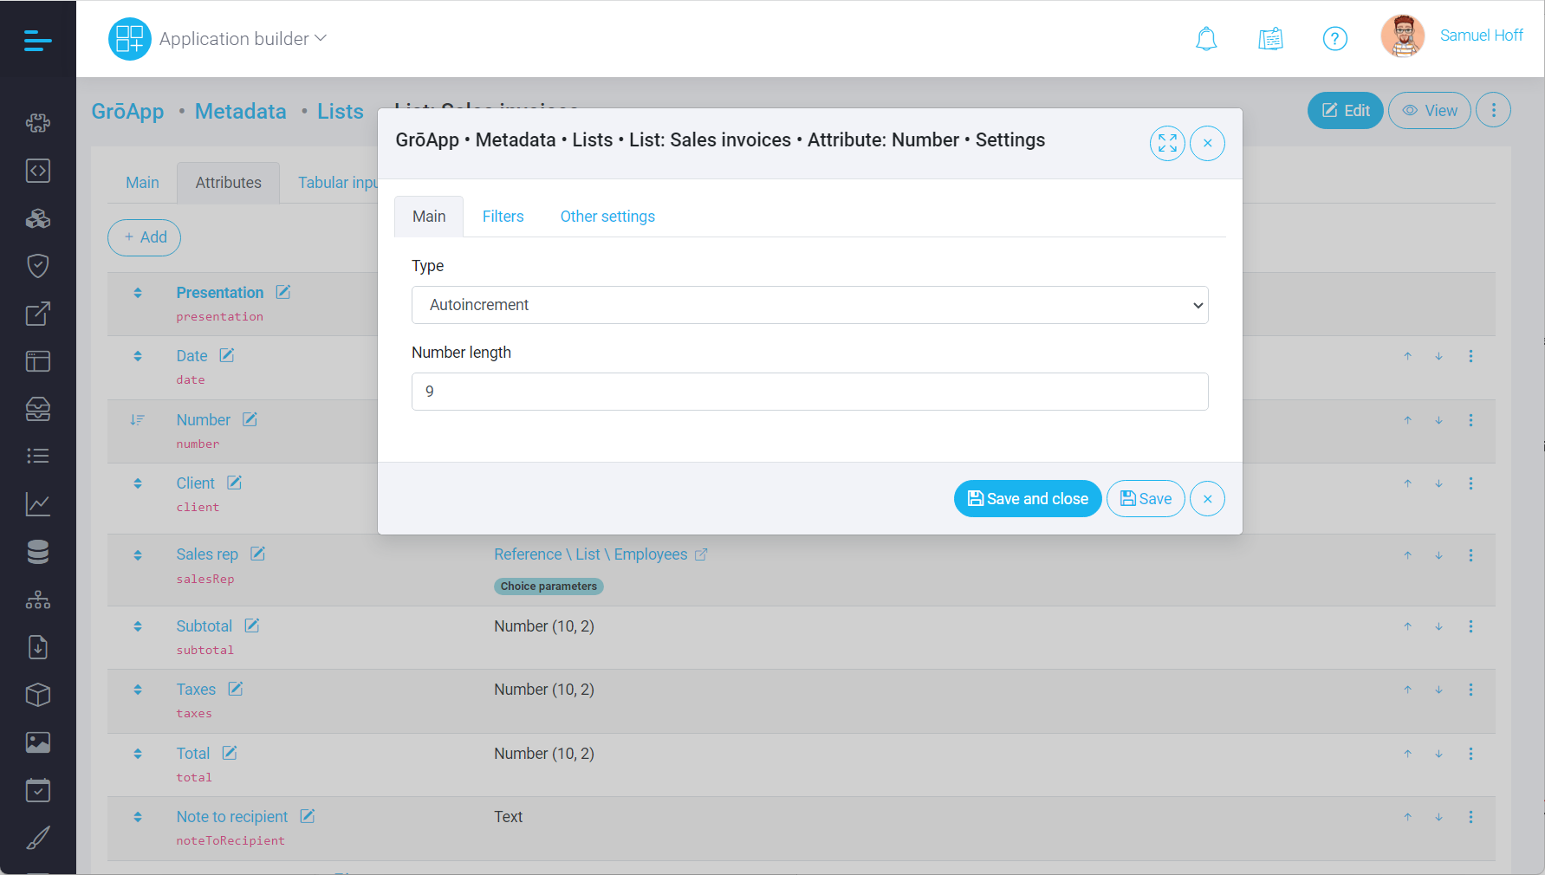1545x875 pixels.
Task: Open the chart analytics sidebar icon
Action: [x=37, y=504]
